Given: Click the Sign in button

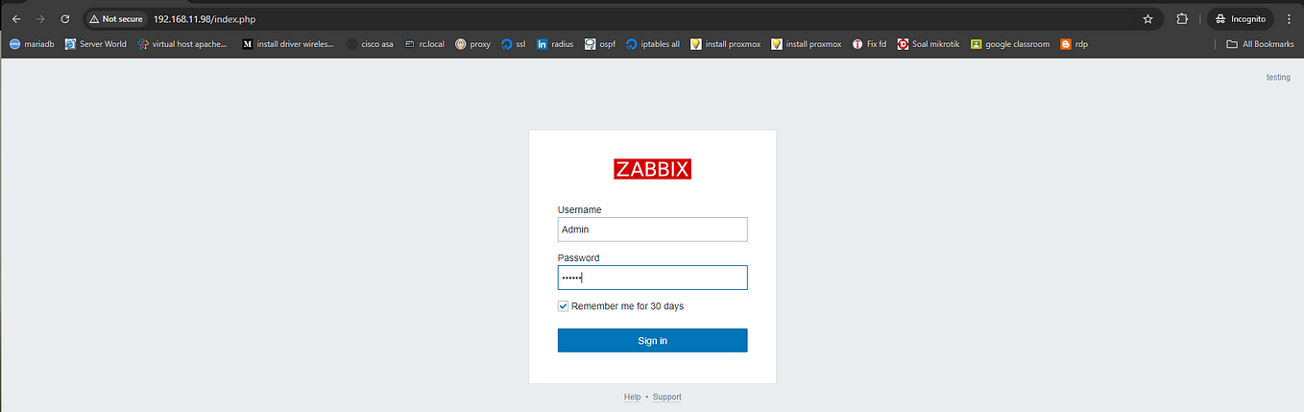Looking at the screenshot, I should click(x=652, y=340).
